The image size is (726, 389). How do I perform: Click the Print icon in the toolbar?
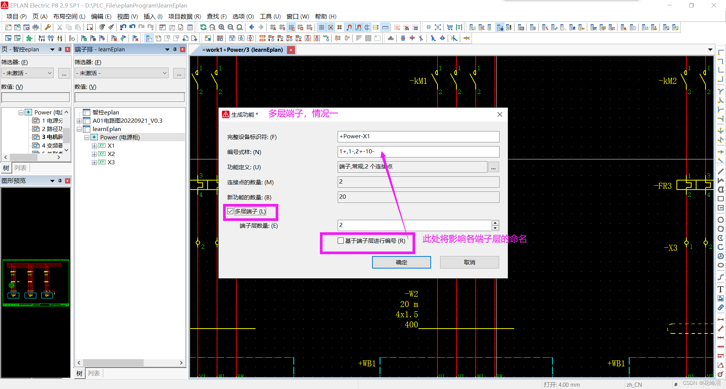[36, 27]
